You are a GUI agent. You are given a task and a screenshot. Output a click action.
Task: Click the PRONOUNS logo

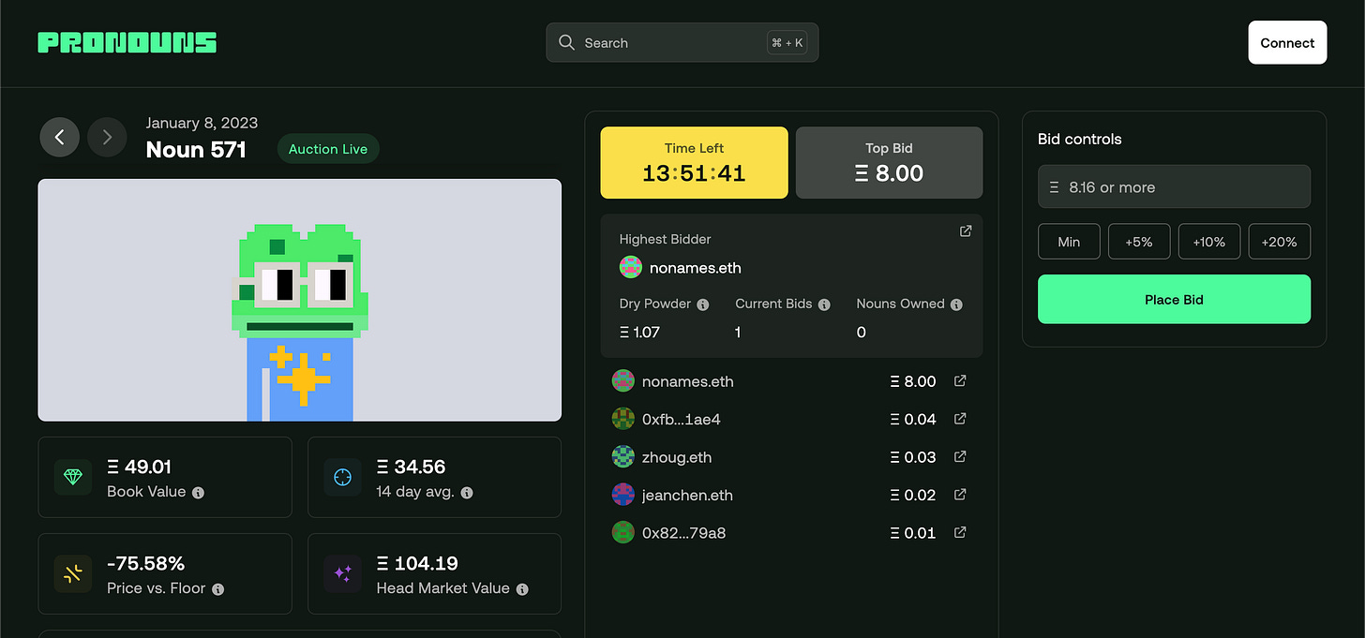click(x=127, y=42)
